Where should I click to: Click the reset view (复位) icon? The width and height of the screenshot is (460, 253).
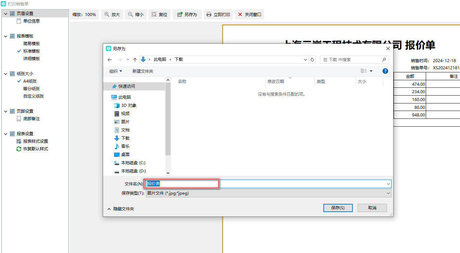(x=154, y=15)
